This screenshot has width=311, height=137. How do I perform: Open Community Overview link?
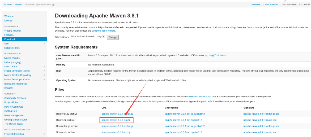pos(15,98)
